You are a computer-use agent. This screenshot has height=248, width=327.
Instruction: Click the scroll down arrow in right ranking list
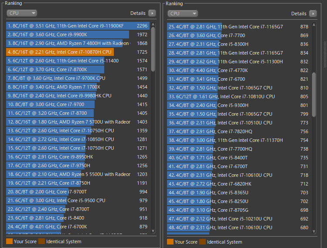[314, 231]
